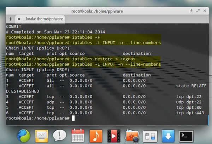Click 'tcp dpt:22' in rule 3
Image resolution: width=212 pixels, height=144 pixels.
point(189,97)
